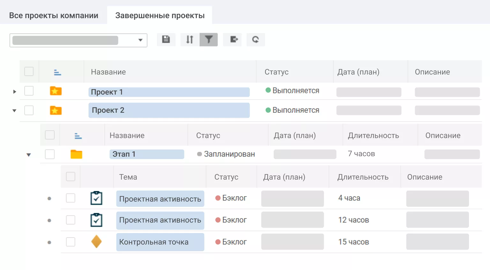Click the red Бэклог status dot for 12 часов row
This screenshot has width=490, height=270.
[x=218, y=220]
